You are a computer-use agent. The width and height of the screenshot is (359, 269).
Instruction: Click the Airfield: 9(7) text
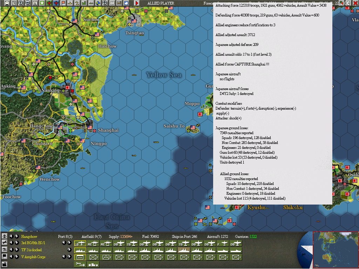92,236
